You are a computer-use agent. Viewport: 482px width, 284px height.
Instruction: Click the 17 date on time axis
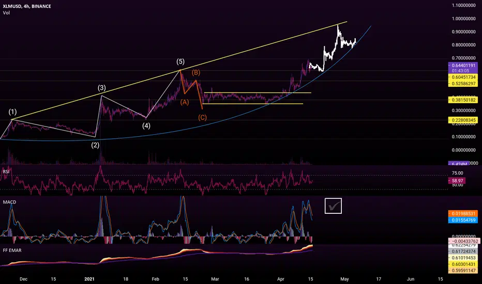pyautogui.click(x=379, y=279)
